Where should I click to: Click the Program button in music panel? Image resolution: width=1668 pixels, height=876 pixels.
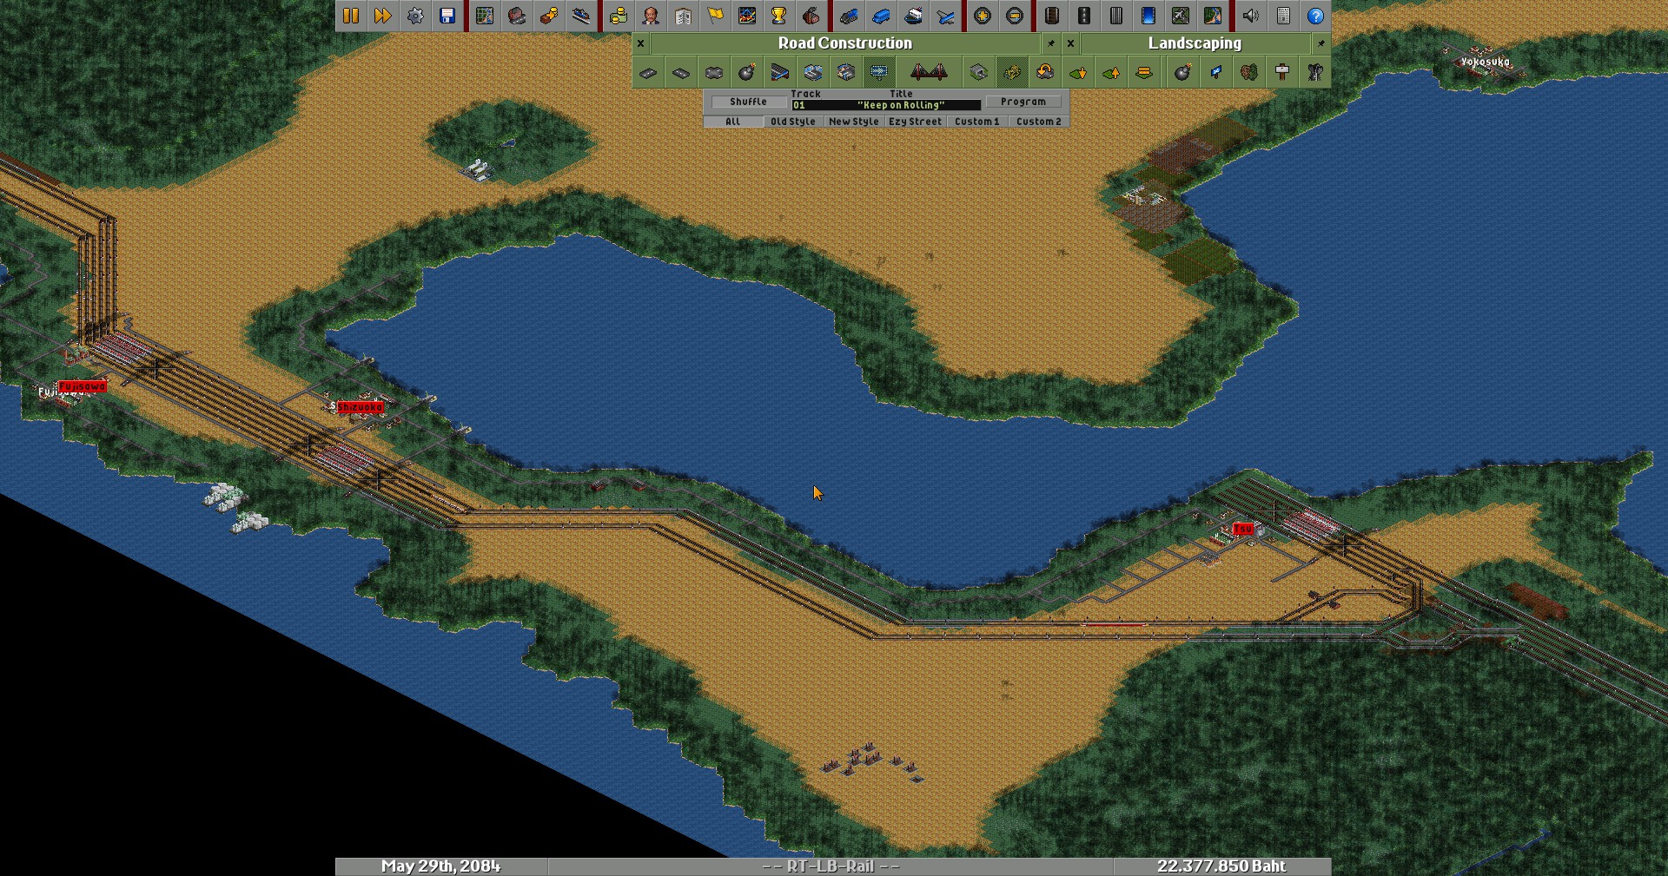coord(1023,102)
